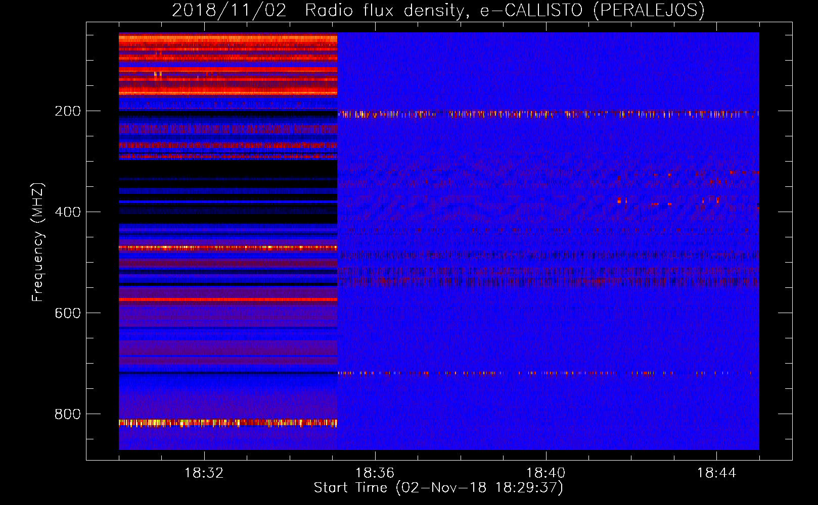Click the 400 MHz frequency tick label
Image resolution: width=818 pixels, height=505 pixels.
click(x=68, y=212)
